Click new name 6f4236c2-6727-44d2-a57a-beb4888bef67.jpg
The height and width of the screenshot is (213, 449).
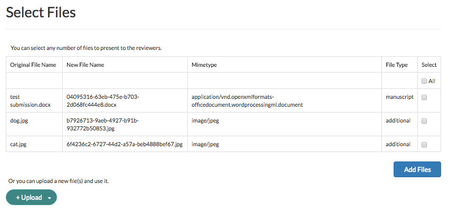(125, 145)
